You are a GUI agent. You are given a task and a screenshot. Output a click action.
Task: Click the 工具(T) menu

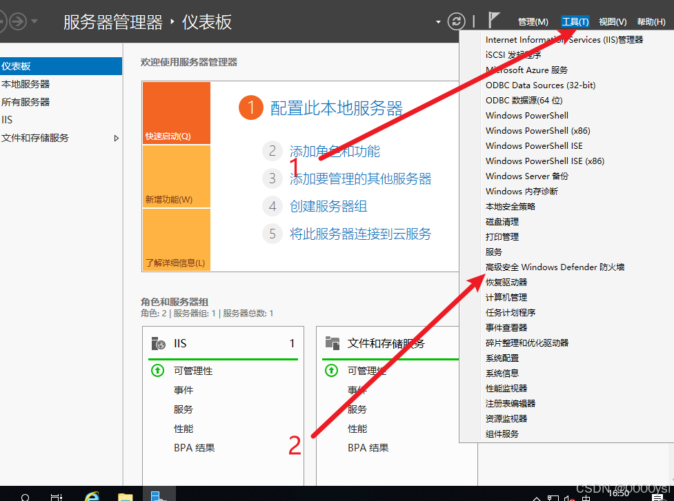click(575, 22)
